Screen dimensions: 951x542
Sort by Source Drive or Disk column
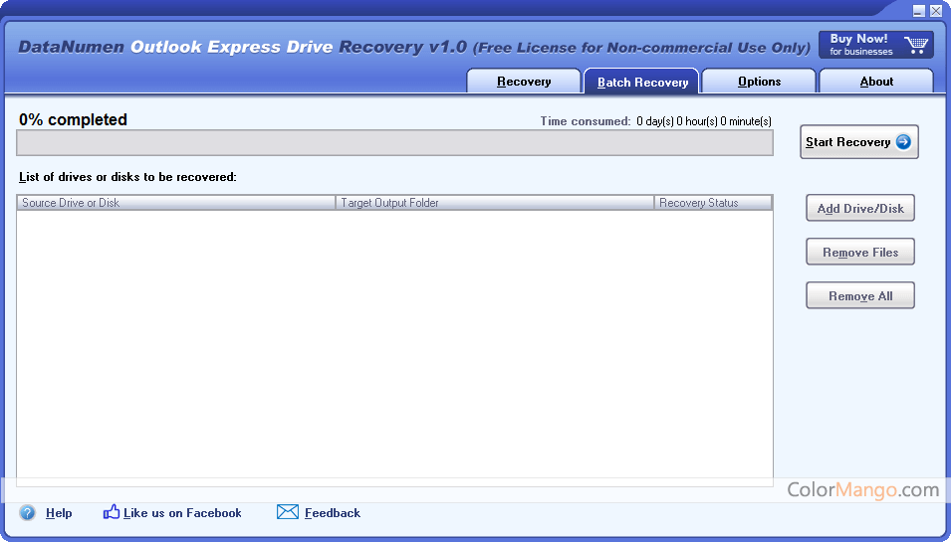pyautogui.click(x=176, y=203)
